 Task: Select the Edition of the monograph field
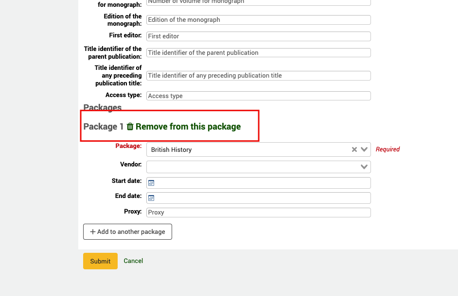pyautogui.click(x=258, y=19)
